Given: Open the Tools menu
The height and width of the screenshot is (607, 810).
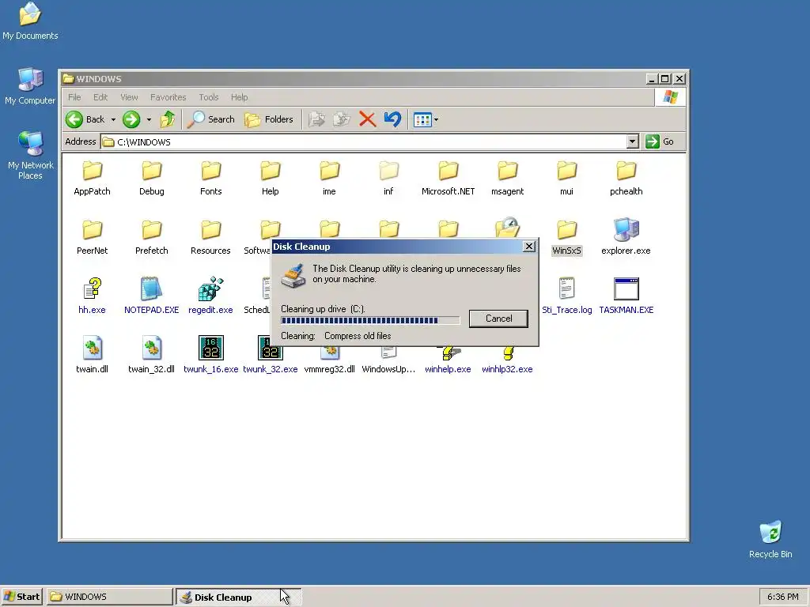Looking at the screenshot, I should click(209, 97).
